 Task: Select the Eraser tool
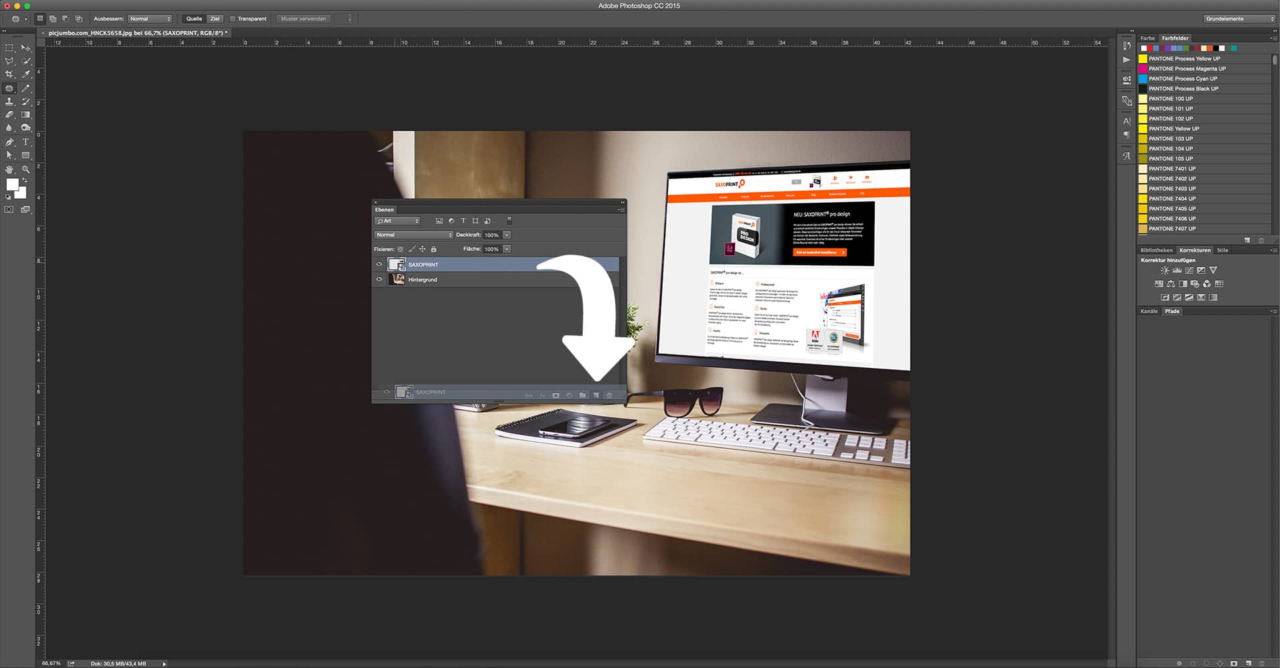click(x=10, y=114)
